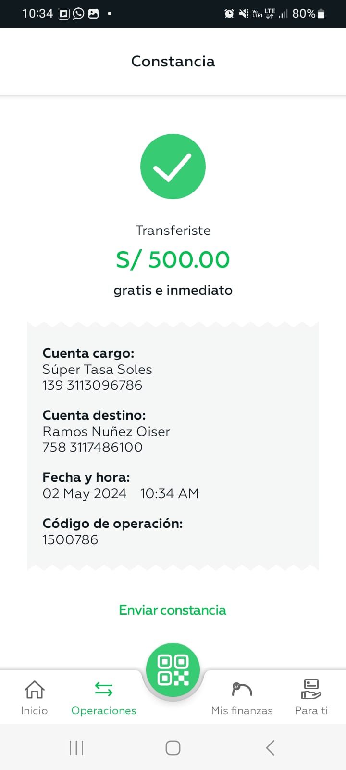The width and height of the screenshot is (346, 770).
Task: Tap the gallery image notification icon
Action: [x=94, y=13]
